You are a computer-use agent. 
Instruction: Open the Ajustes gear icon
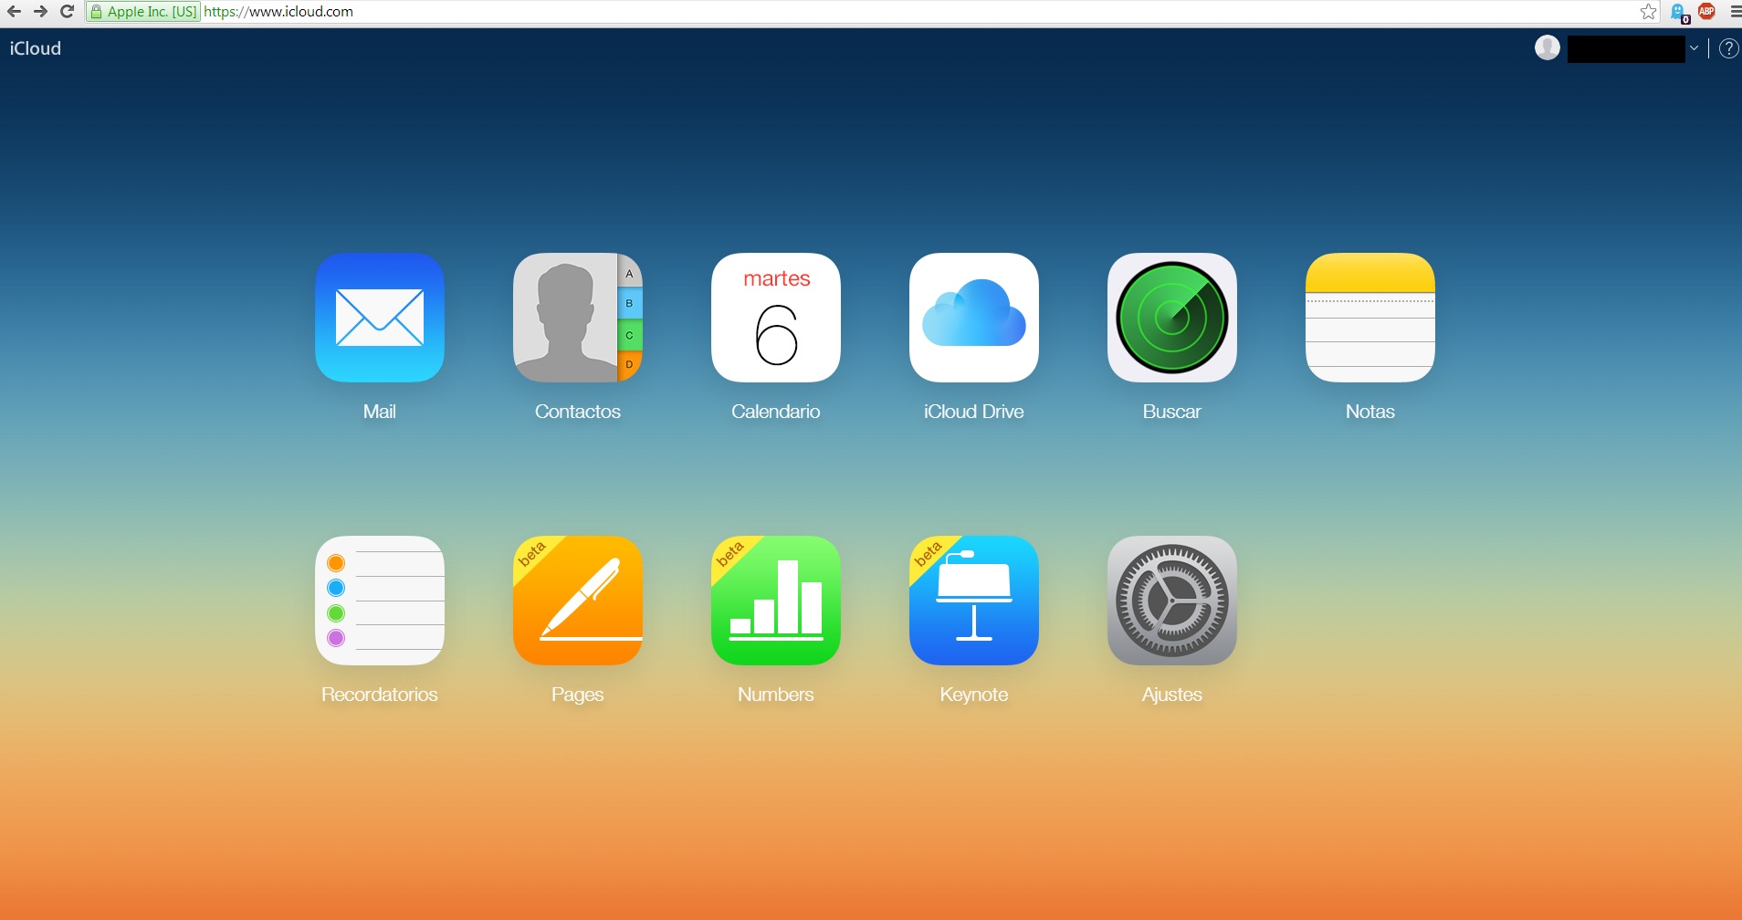tap(1172, 601)
